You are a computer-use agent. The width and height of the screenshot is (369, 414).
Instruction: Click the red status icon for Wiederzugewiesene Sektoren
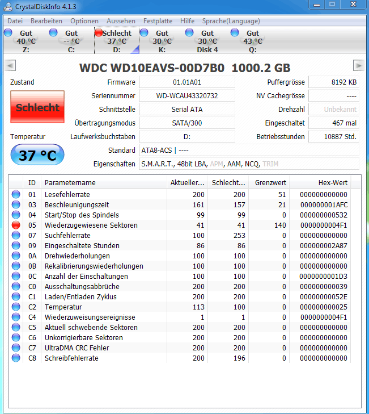click(16, 225)
